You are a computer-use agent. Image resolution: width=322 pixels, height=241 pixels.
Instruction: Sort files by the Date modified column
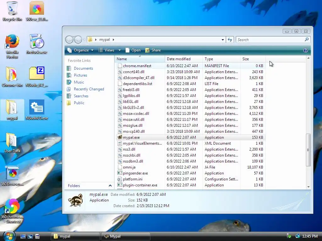click(x=184, y=59)
